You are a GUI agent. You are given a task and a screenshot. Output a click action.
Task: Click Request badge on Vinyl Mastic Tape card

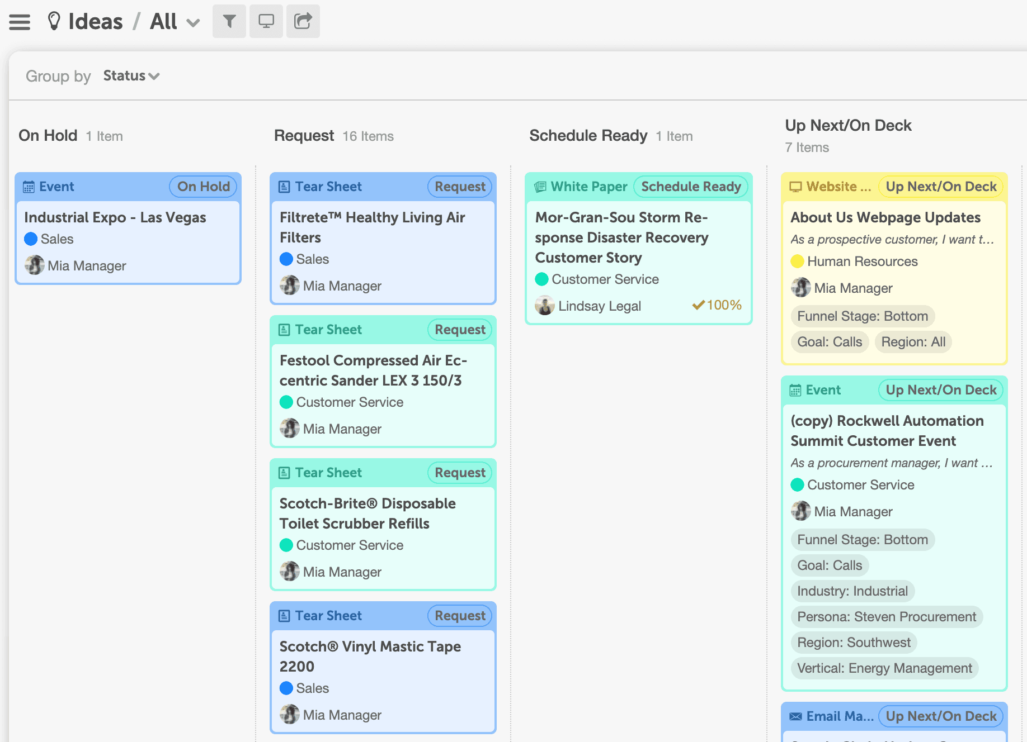(460, 616)
